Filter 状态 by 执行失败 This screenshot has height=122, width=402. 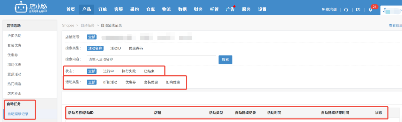129,71
